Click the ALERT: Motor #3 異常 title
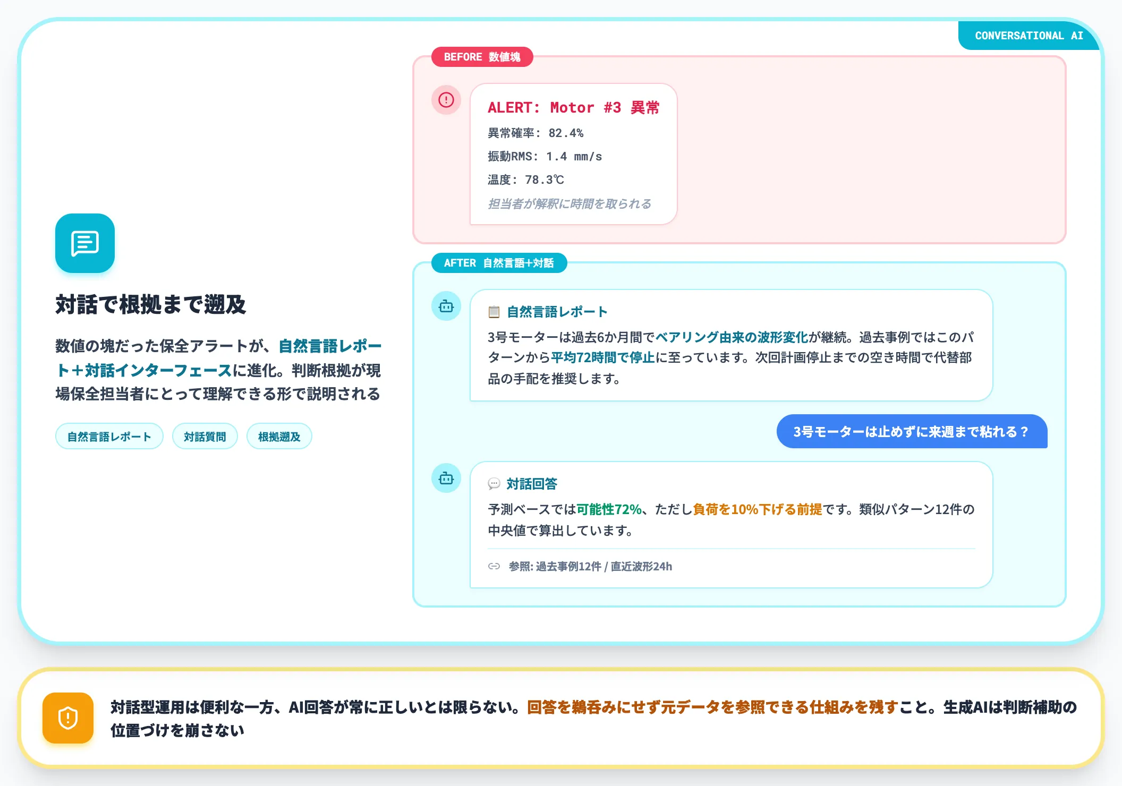 pos(574,108)
